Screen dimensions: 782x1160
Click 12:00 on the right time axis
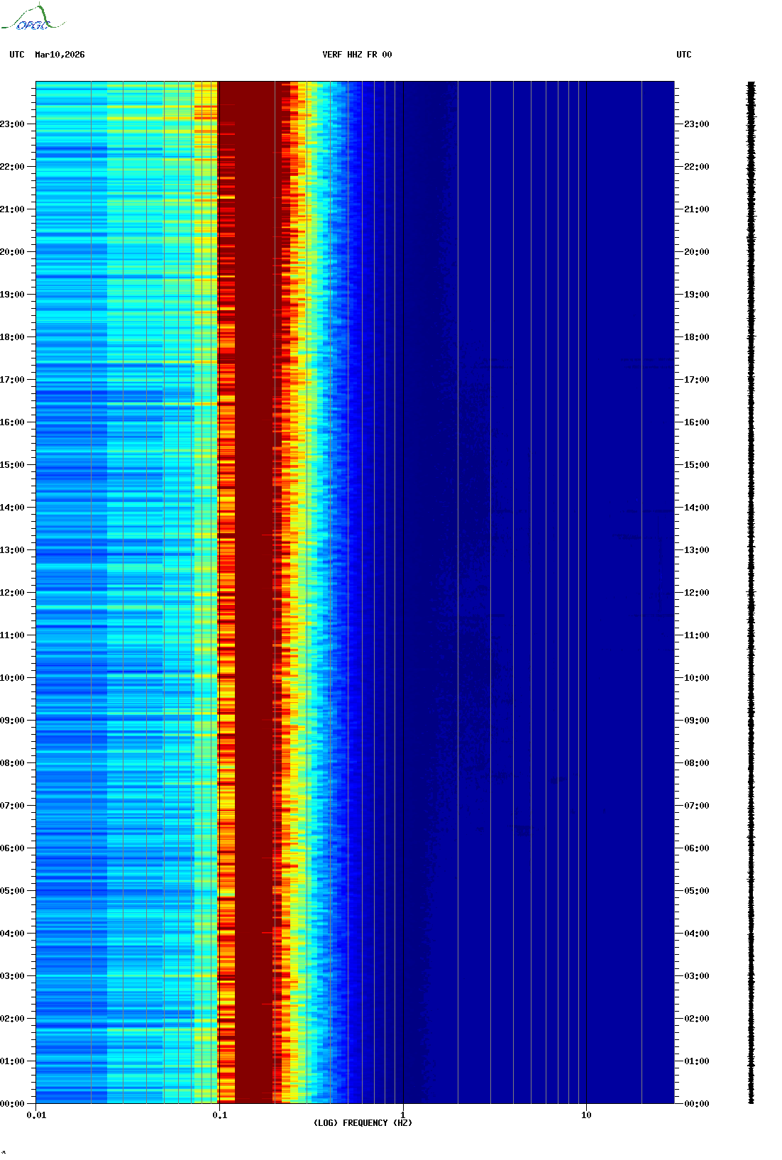point(697,593)
